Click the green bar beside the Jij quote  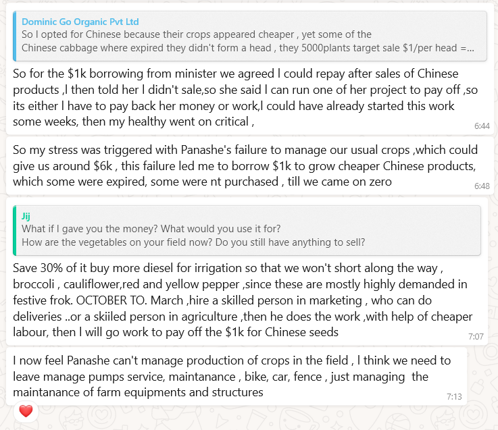pyautogui.click(x=16, y=230)
